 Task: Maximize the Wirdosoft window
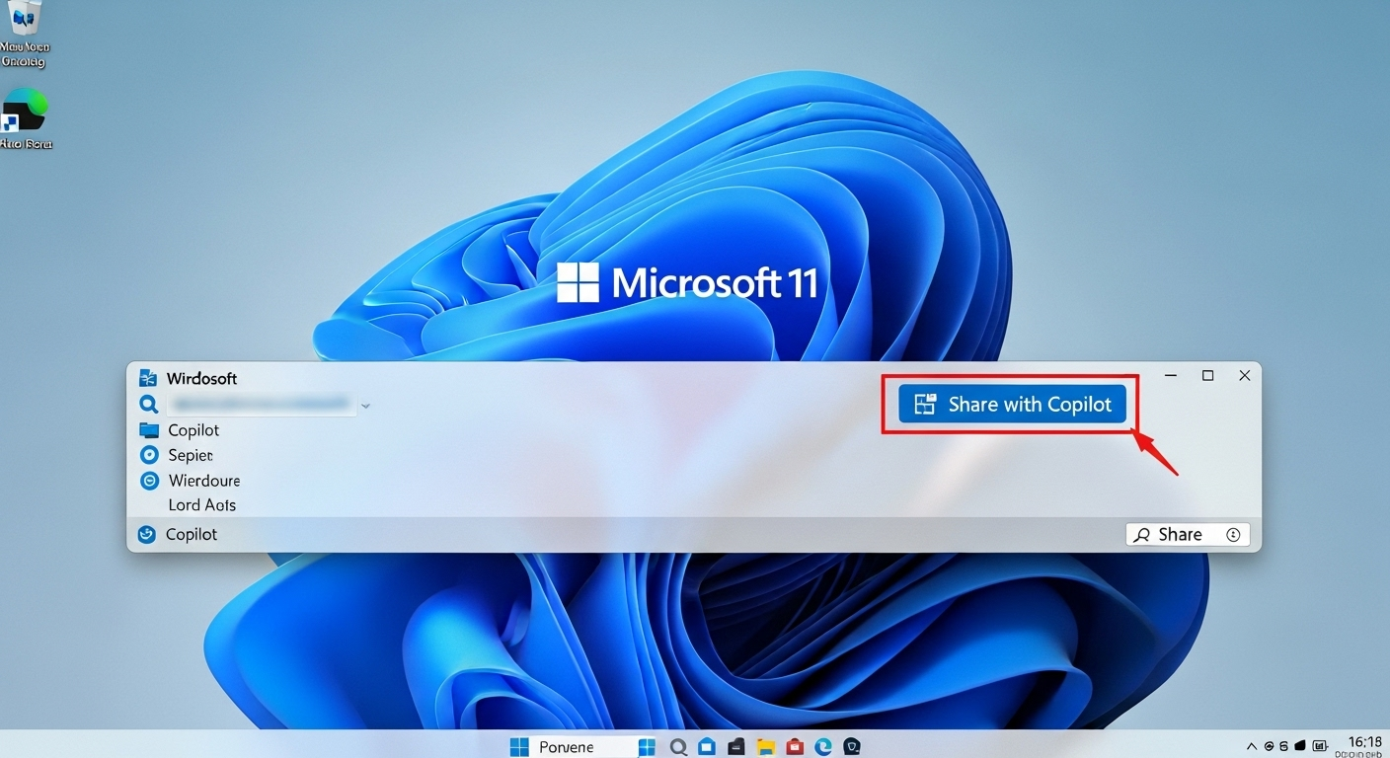pyautogui.click(x=1207, y=375)
